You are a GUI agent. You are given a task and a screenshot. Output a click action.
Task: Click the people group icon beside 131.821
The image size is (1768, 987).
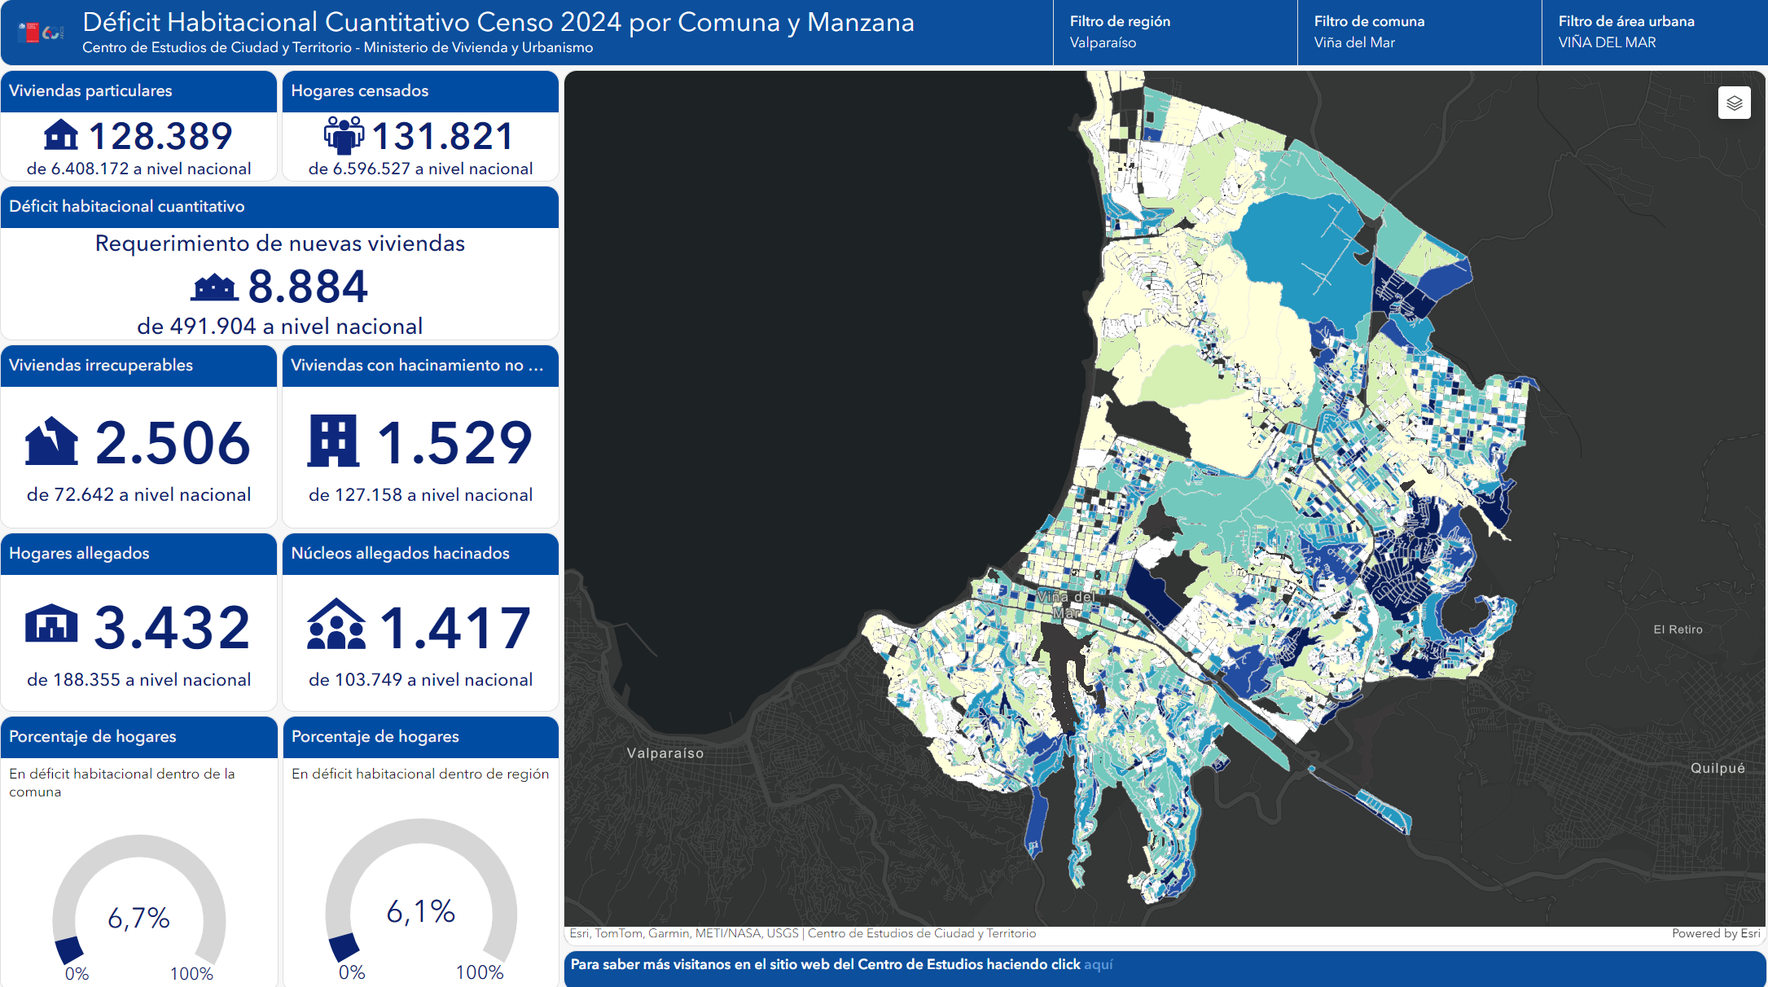(x=344, y=135)
